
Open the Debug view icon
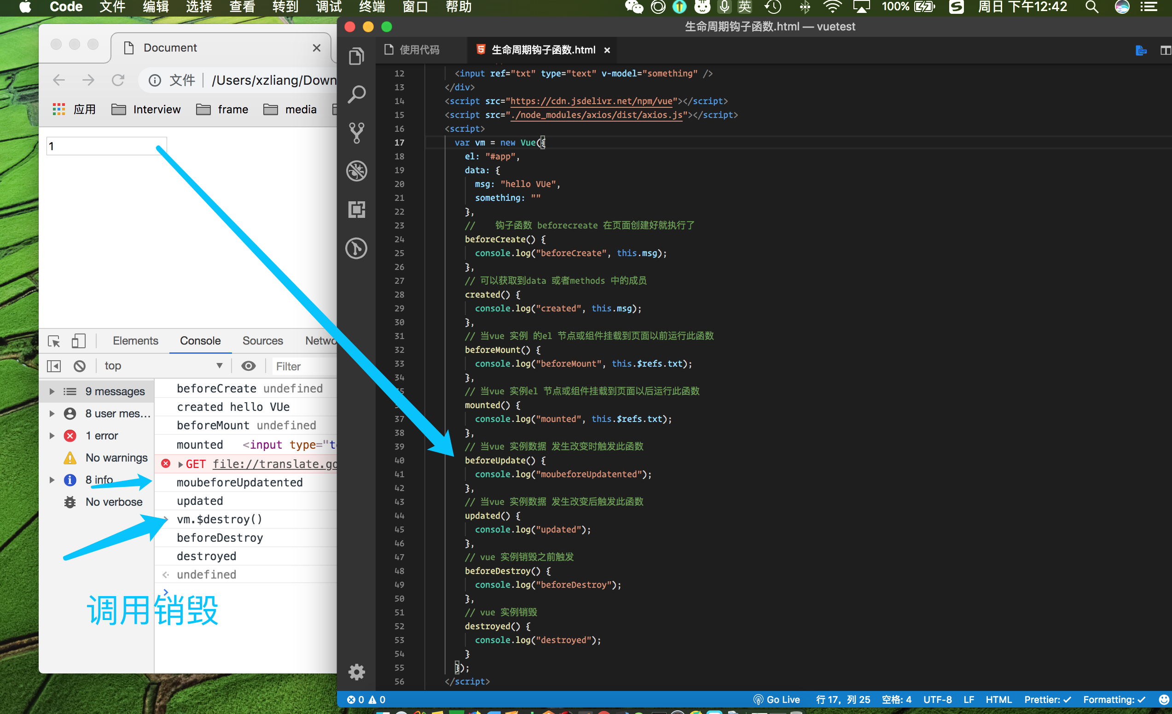(356, 171)
